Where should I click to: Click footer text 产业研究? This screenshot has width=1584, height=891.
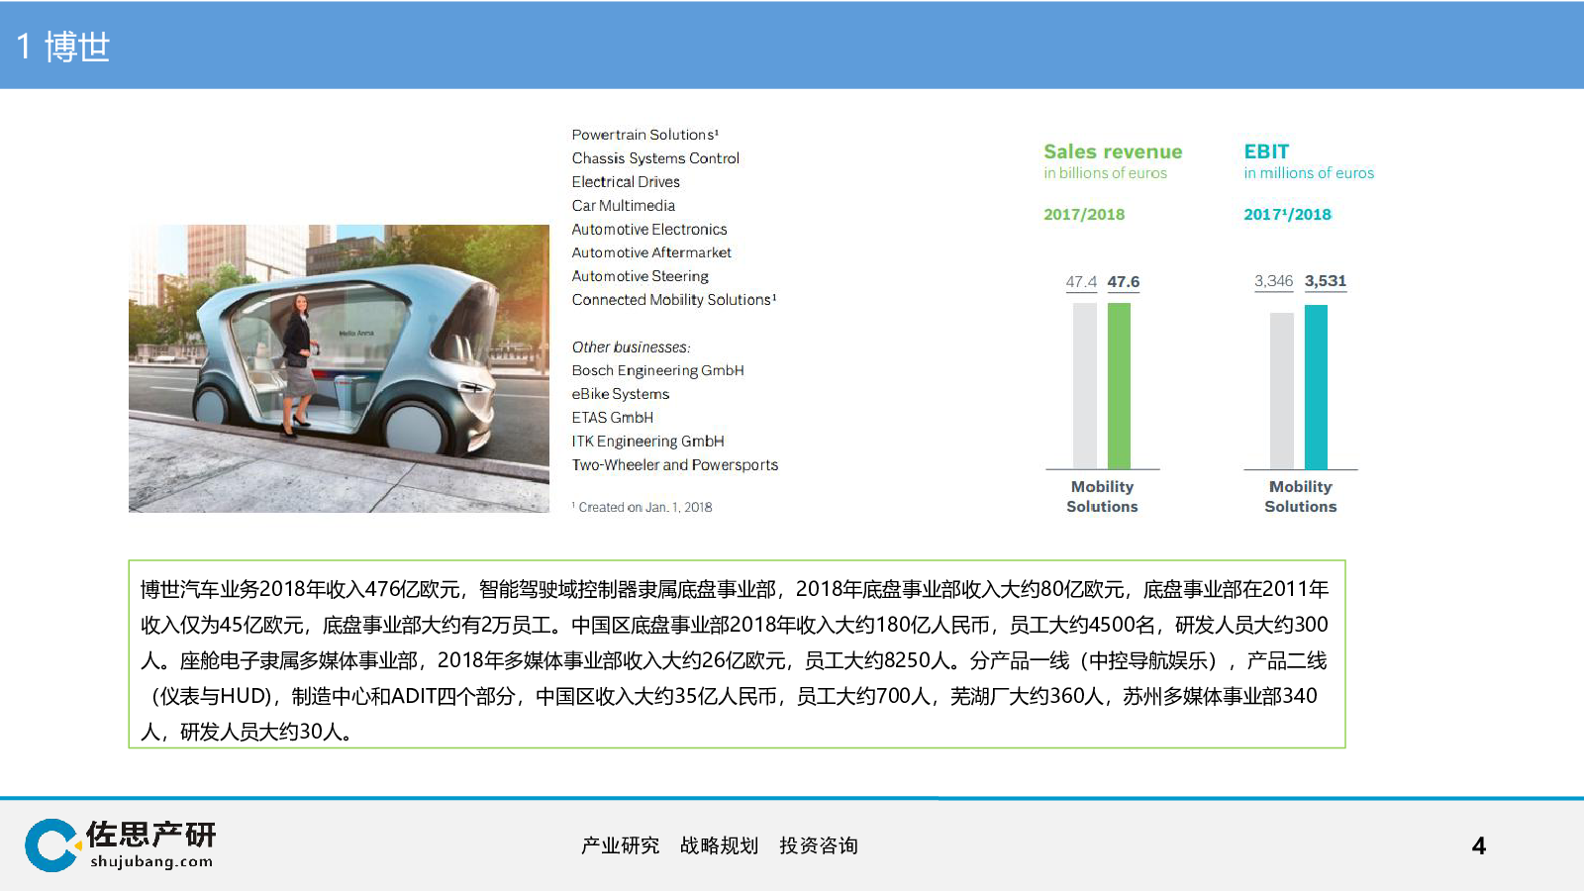coord(621,845)
